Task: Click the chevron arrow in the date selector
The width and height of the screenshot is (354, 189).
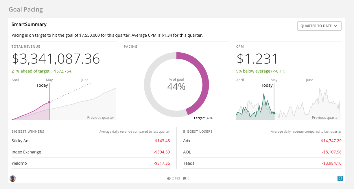Action: [335, 26]
